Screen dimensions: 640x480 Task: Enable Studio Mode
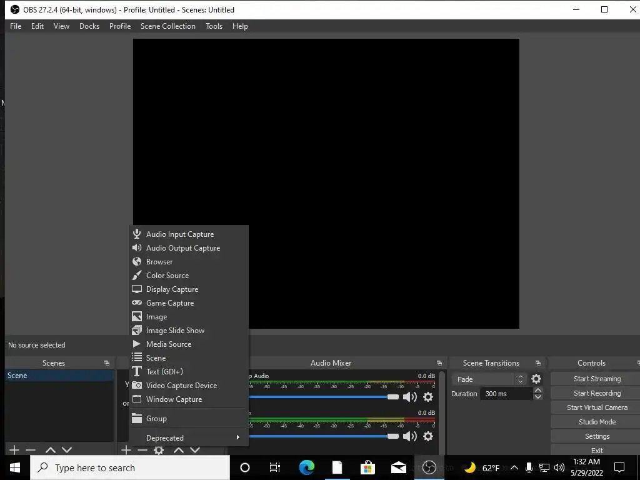pyautogui.click(x=597, y=422)
